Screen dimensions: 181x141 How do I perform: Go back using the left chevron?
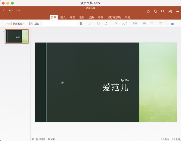pyautogui.click(x=4, y=11)
